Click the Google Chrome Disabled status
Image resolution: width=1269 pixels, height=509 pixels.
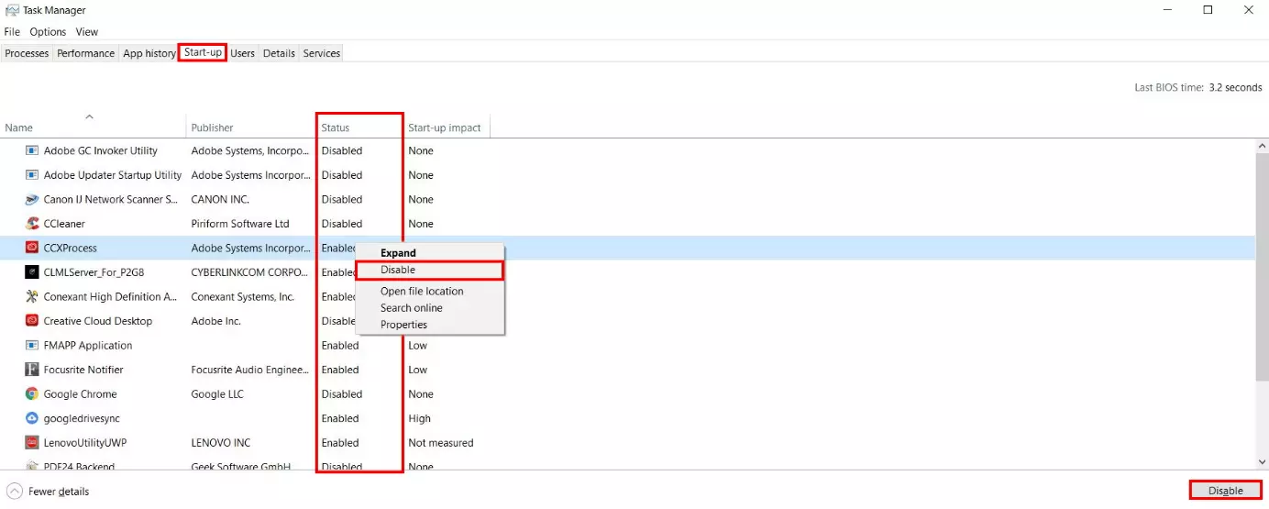[342, 394]
